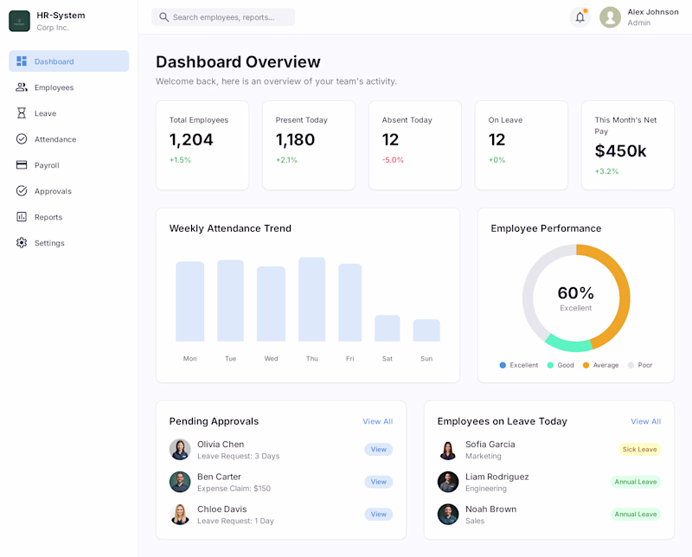Click Noah Brown's Annual Leave badge
Image resolution: width=692 pixels, height=557 pixels.
(x=636, y=515)
